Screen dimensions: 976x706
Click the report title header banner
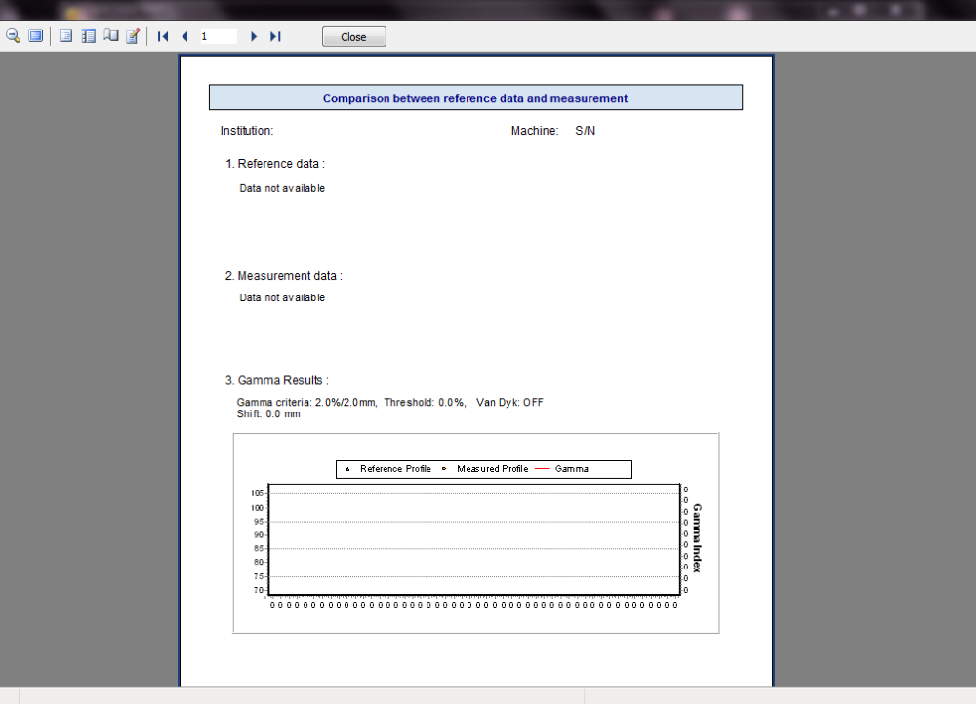[x=475, y=98]
